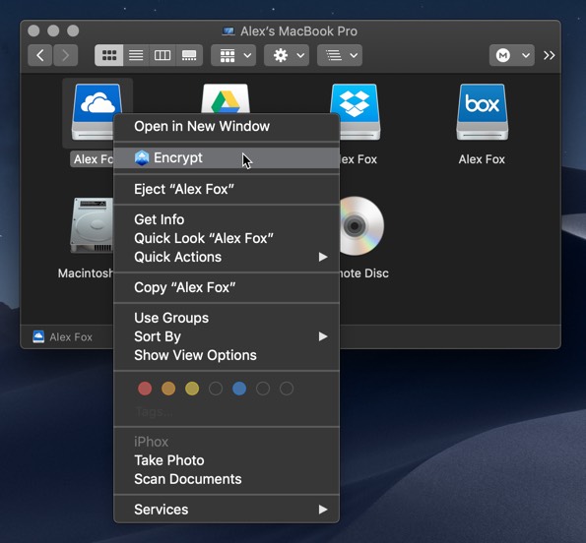The width and height of the screenshot is (586, 543).
Task: Select the Box drive icon
Action: tap(482, 112)
